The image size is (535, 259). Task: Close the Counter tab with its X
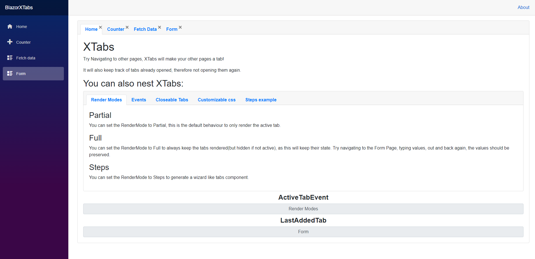coord(127,27)
